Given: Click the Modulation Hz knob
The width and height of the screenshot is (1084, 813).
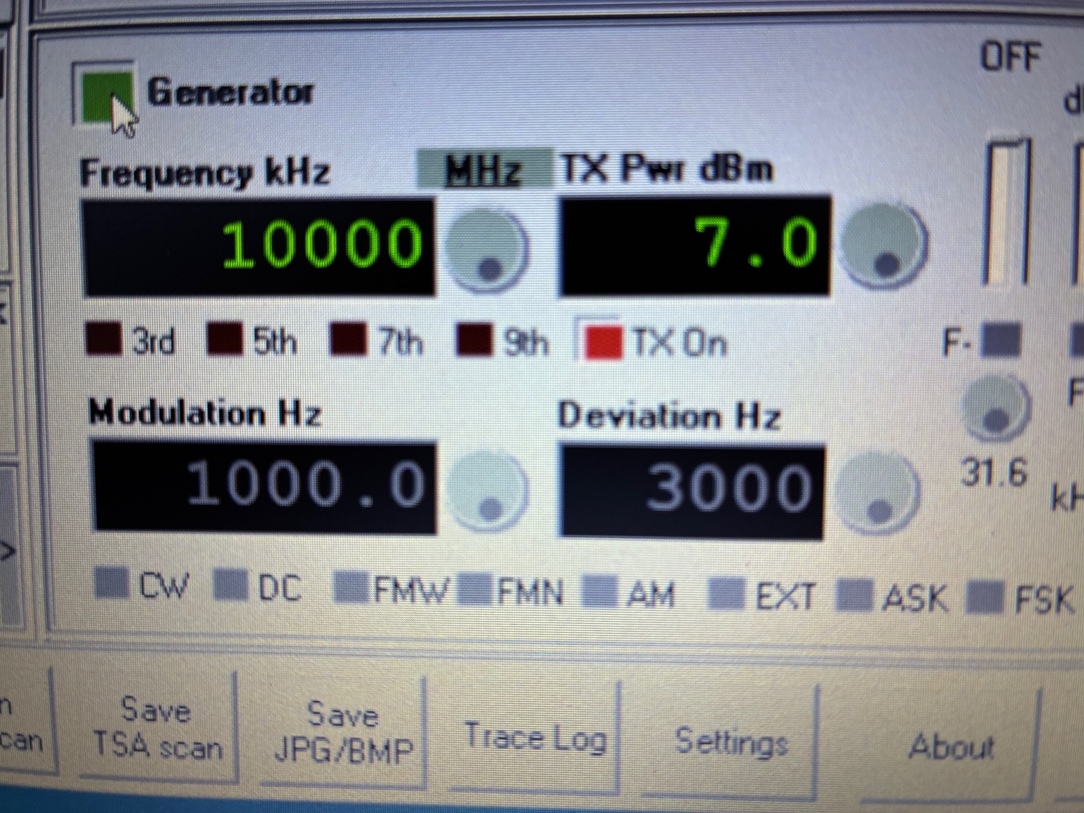Looking at the screenshot, I should pyautogui.click(x=487, y=492).
